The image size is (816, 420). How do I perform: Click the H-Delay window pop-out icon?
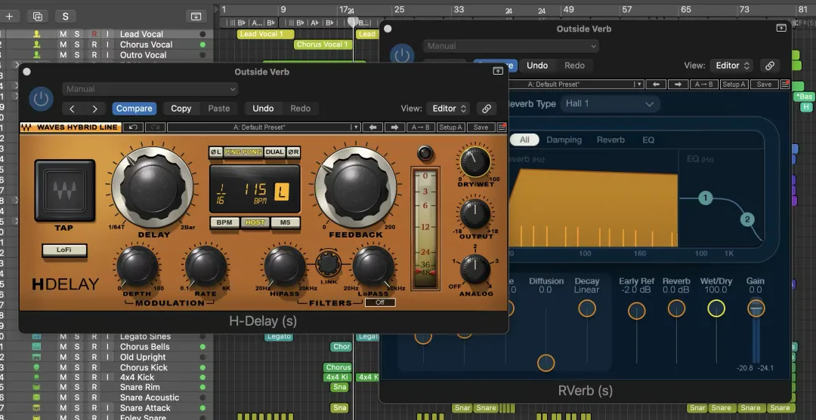pos(497,72)
